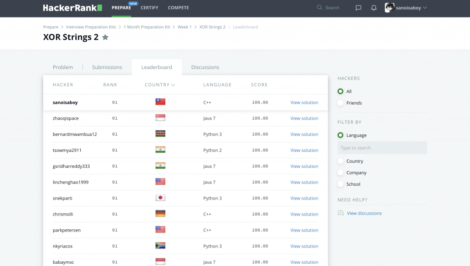The width and height of the screenshot is (470, 266).
Task: Click the discussions icon under Need Help
Action: point(341,213)
